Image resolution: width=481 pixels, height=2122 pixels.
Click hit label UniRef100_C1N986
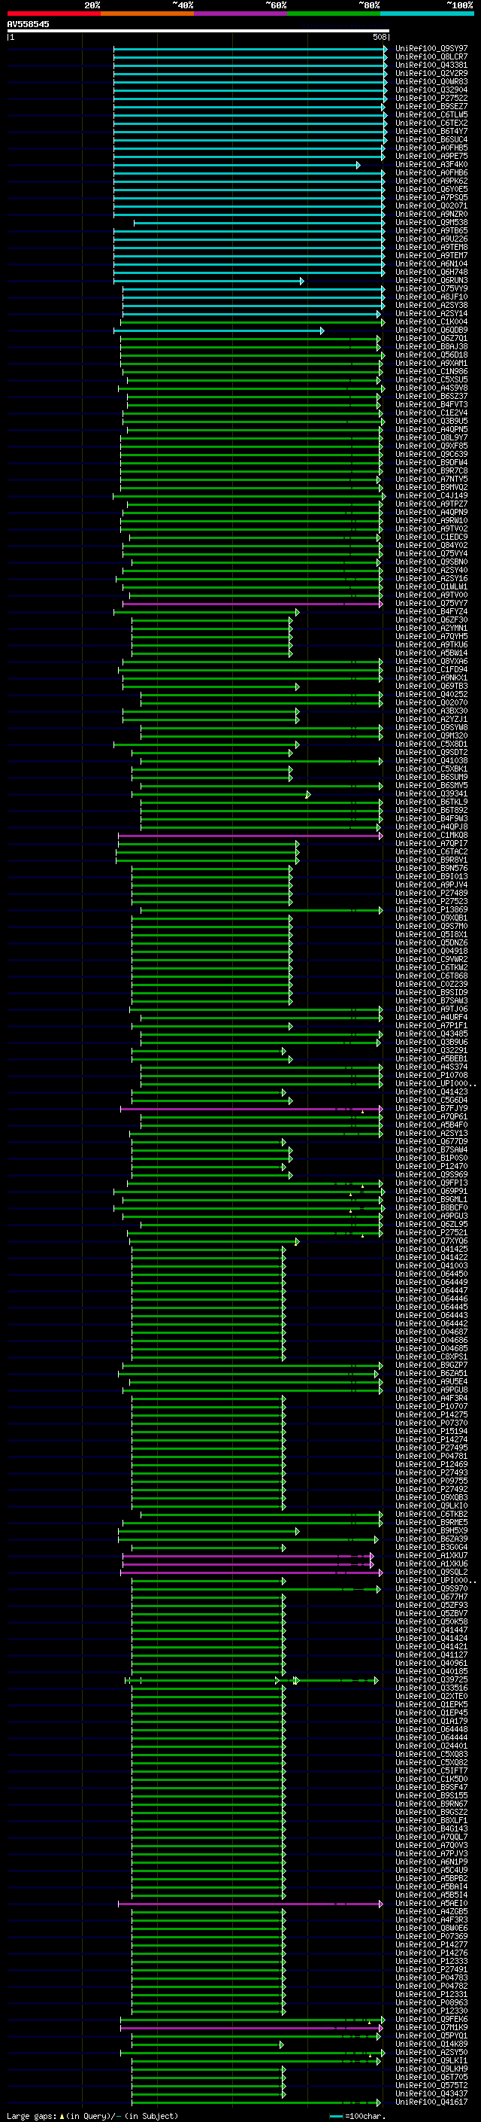click(x=431, y=372)
